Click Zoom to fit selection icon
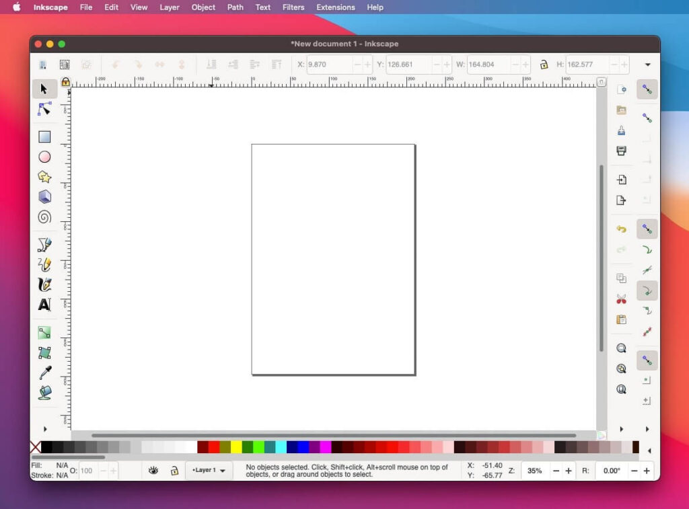689x509 pixels. pyautogui.click(x=621, y=348)
